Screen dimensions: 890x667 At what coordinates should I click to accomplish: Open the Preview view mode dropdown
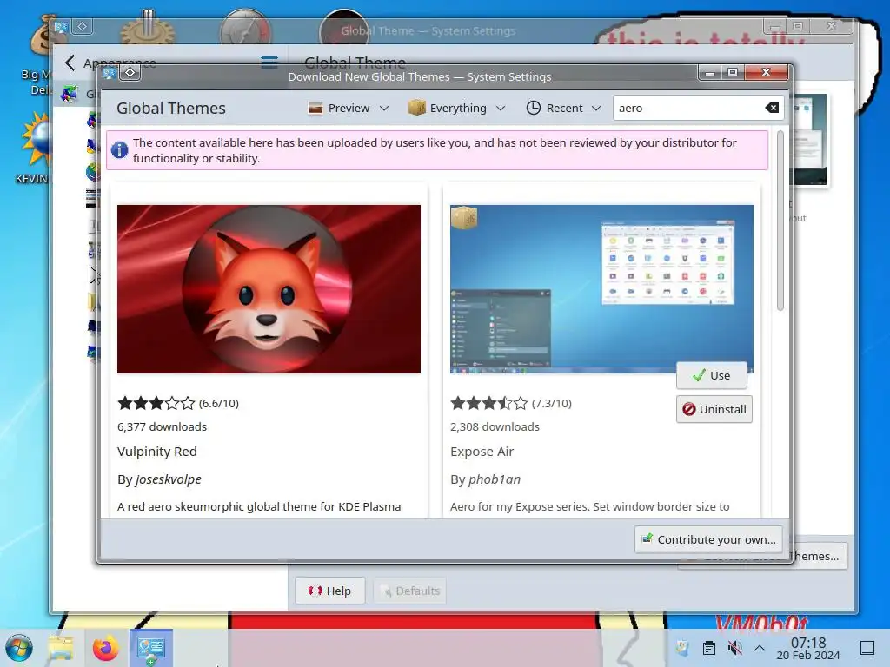pos(348,108)
